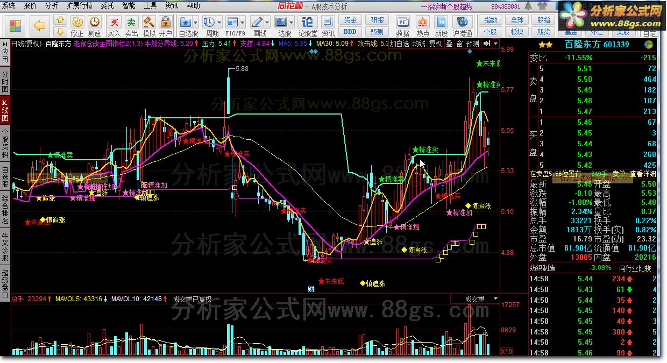This screenshot has height=363, width=667.
Task: Click the up arrow toolbar icon
Action: point(60,20)
